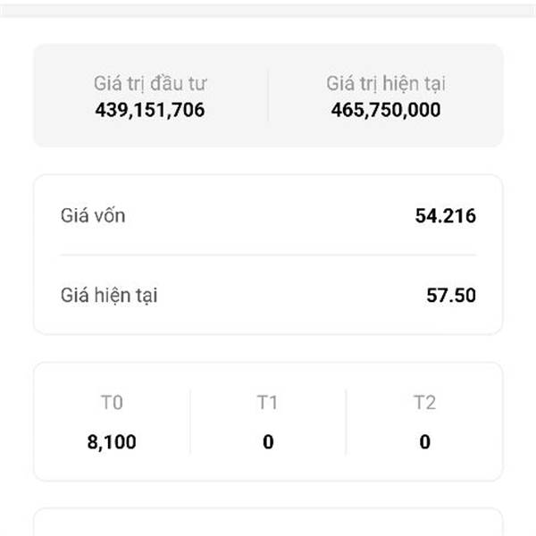
Task: Tap the divider between Giá vốn and Giá hiện tại
Action: coord(268,255)
